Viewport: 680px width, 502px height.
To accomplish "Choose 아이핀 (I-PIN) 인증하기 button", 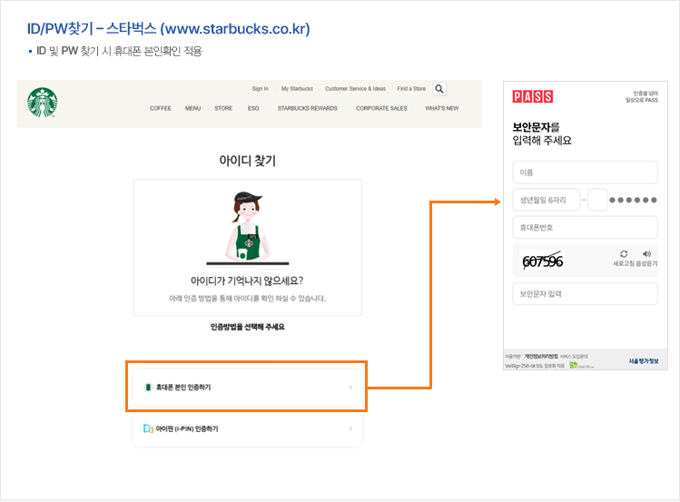I will click(248, 428).
